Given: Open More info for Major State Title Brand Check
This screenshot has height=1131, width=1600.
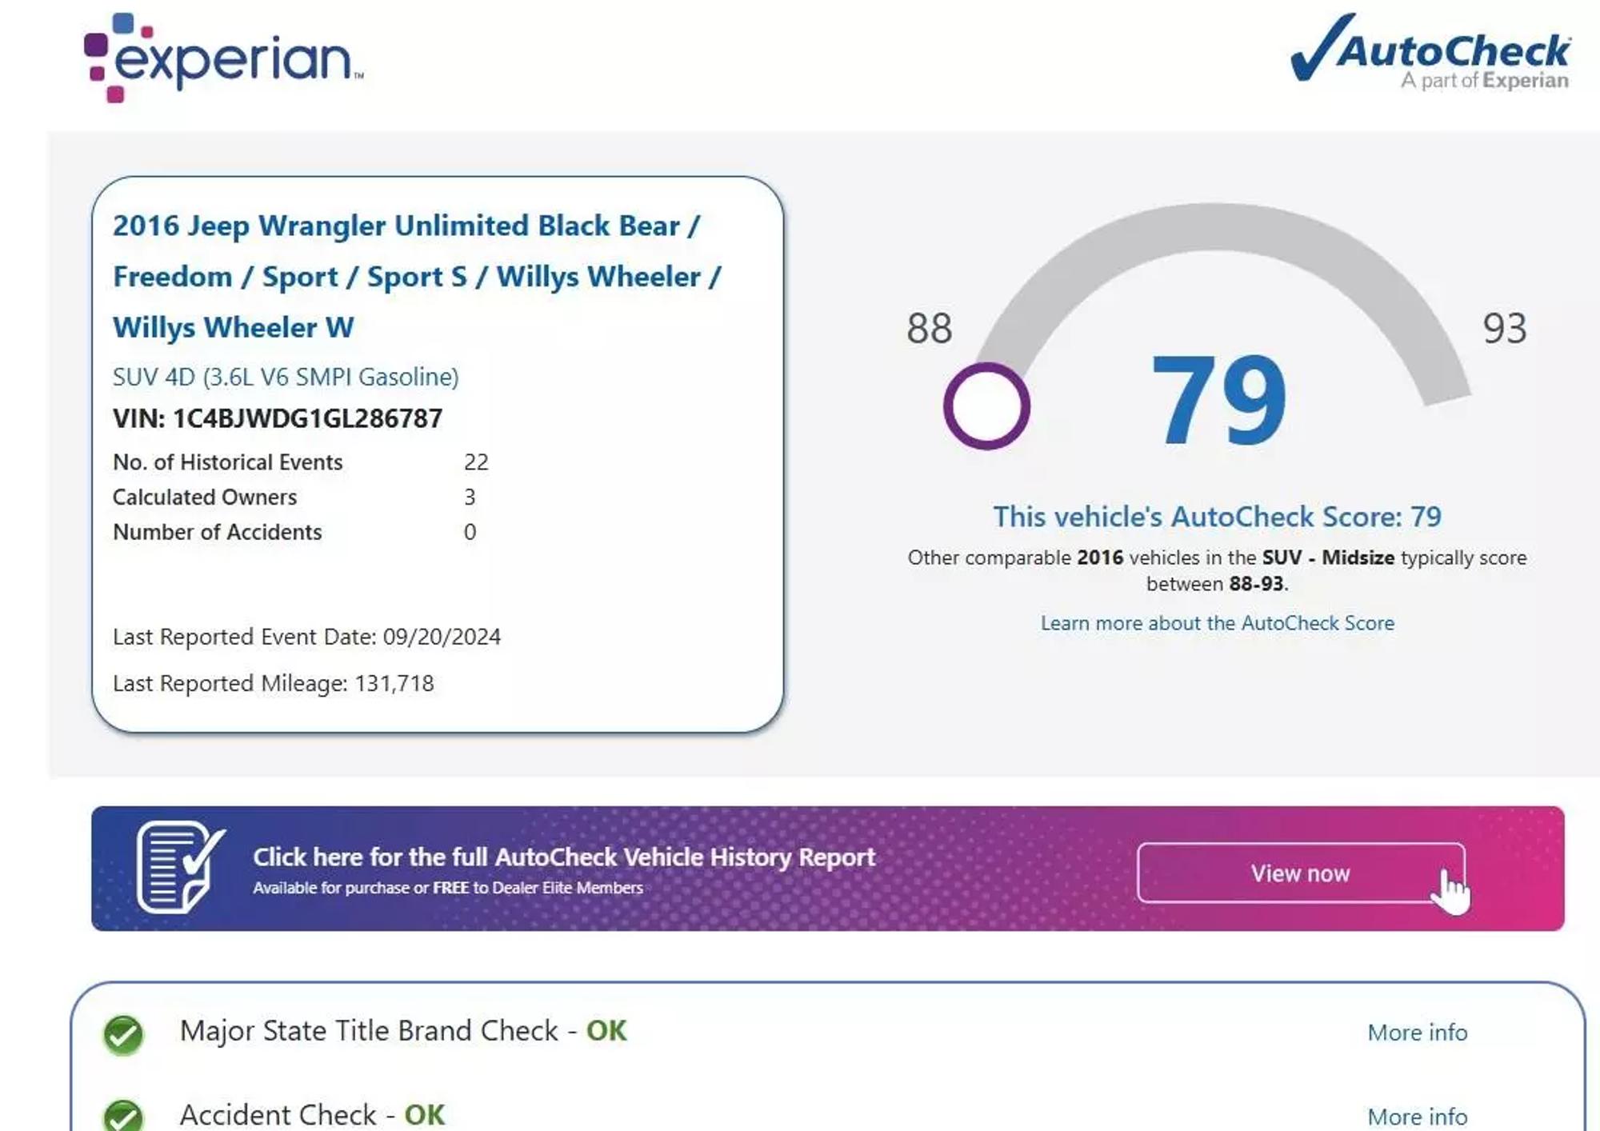Looking at the screenshot, I should (x=1417, y=1033).
